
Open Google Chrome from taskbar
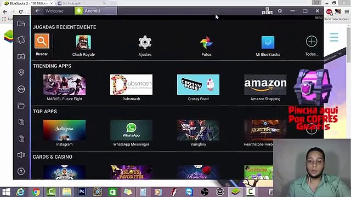(36, 192)
